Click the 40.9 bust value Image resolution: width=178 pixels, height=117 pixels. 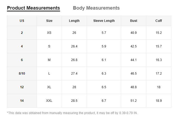133,33
